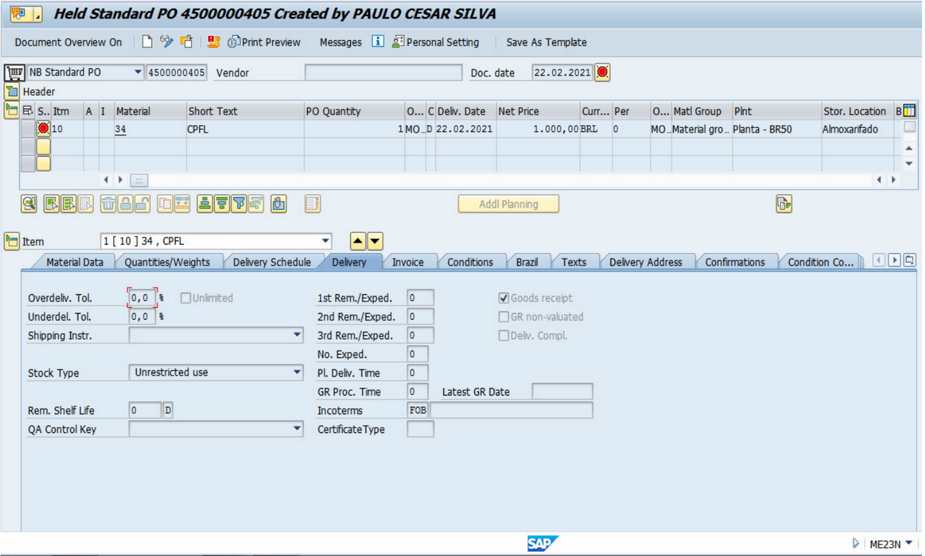The image size is (925, 556).
Task: Open the NB Standard PO type dropdown
Action: pos(138,72)
